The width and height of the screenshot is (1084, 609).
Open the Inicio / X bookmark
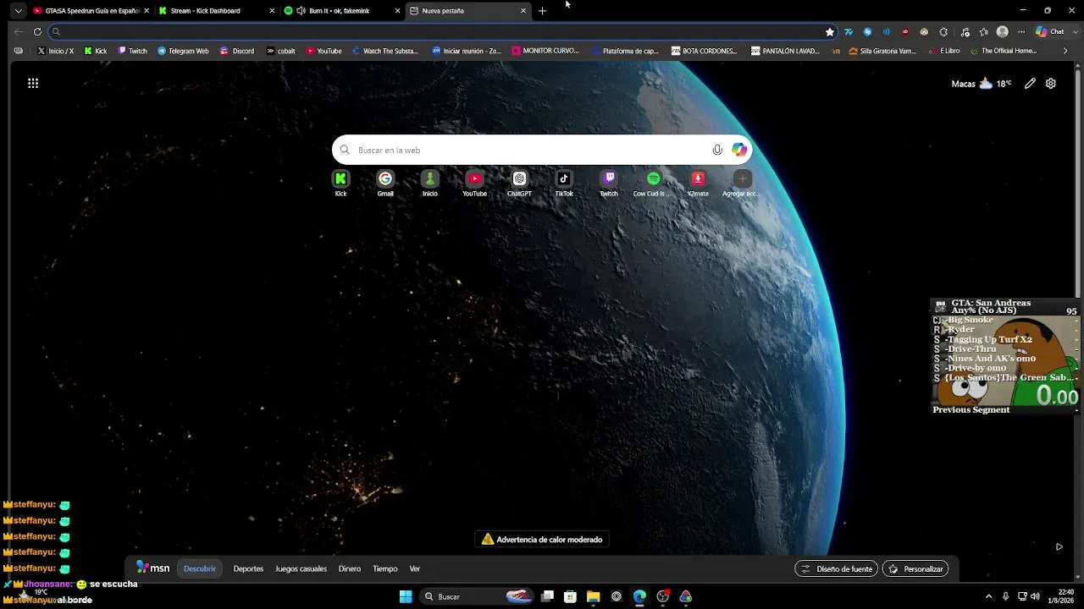(x=55, y=51)
